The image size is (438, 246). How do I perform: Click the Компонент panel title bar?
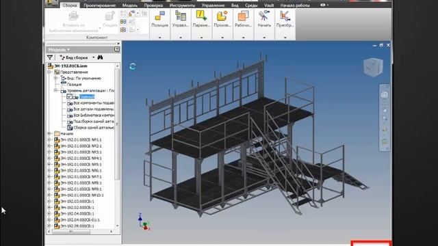[97, 38]
